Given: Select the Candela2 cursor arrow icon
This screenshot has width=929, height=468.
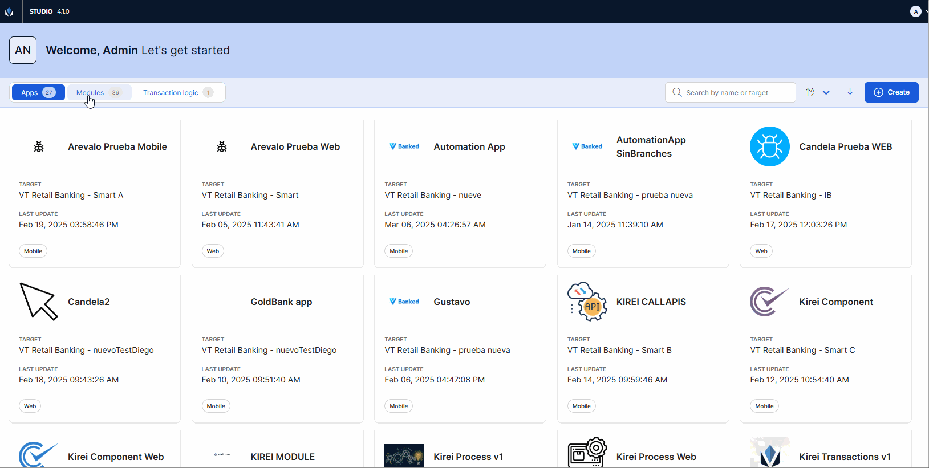Looking at the screenshot, I should pyautogui.click(x=39, y=302).
